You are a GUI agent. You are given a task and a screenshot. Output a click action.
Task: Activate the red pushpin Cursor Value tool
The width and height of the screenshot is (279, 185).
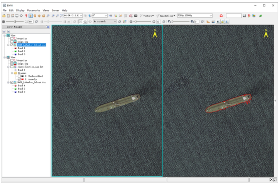coord(26,16)
